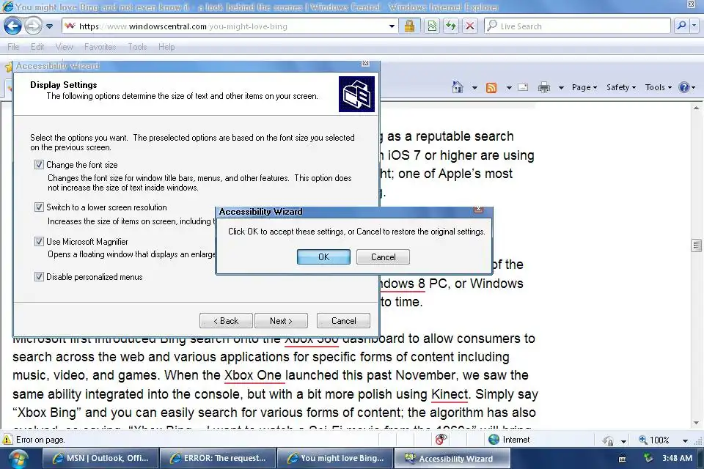
Task: Click the Display Settings monitor icon
Action: [x=356, y=95]
